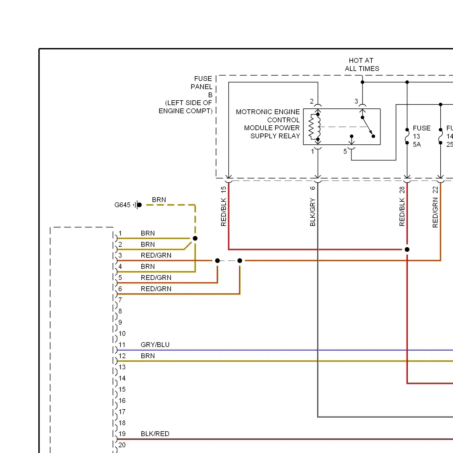
Task: Select the vertical RED/BLK 28 wire label
Action: 402,206
